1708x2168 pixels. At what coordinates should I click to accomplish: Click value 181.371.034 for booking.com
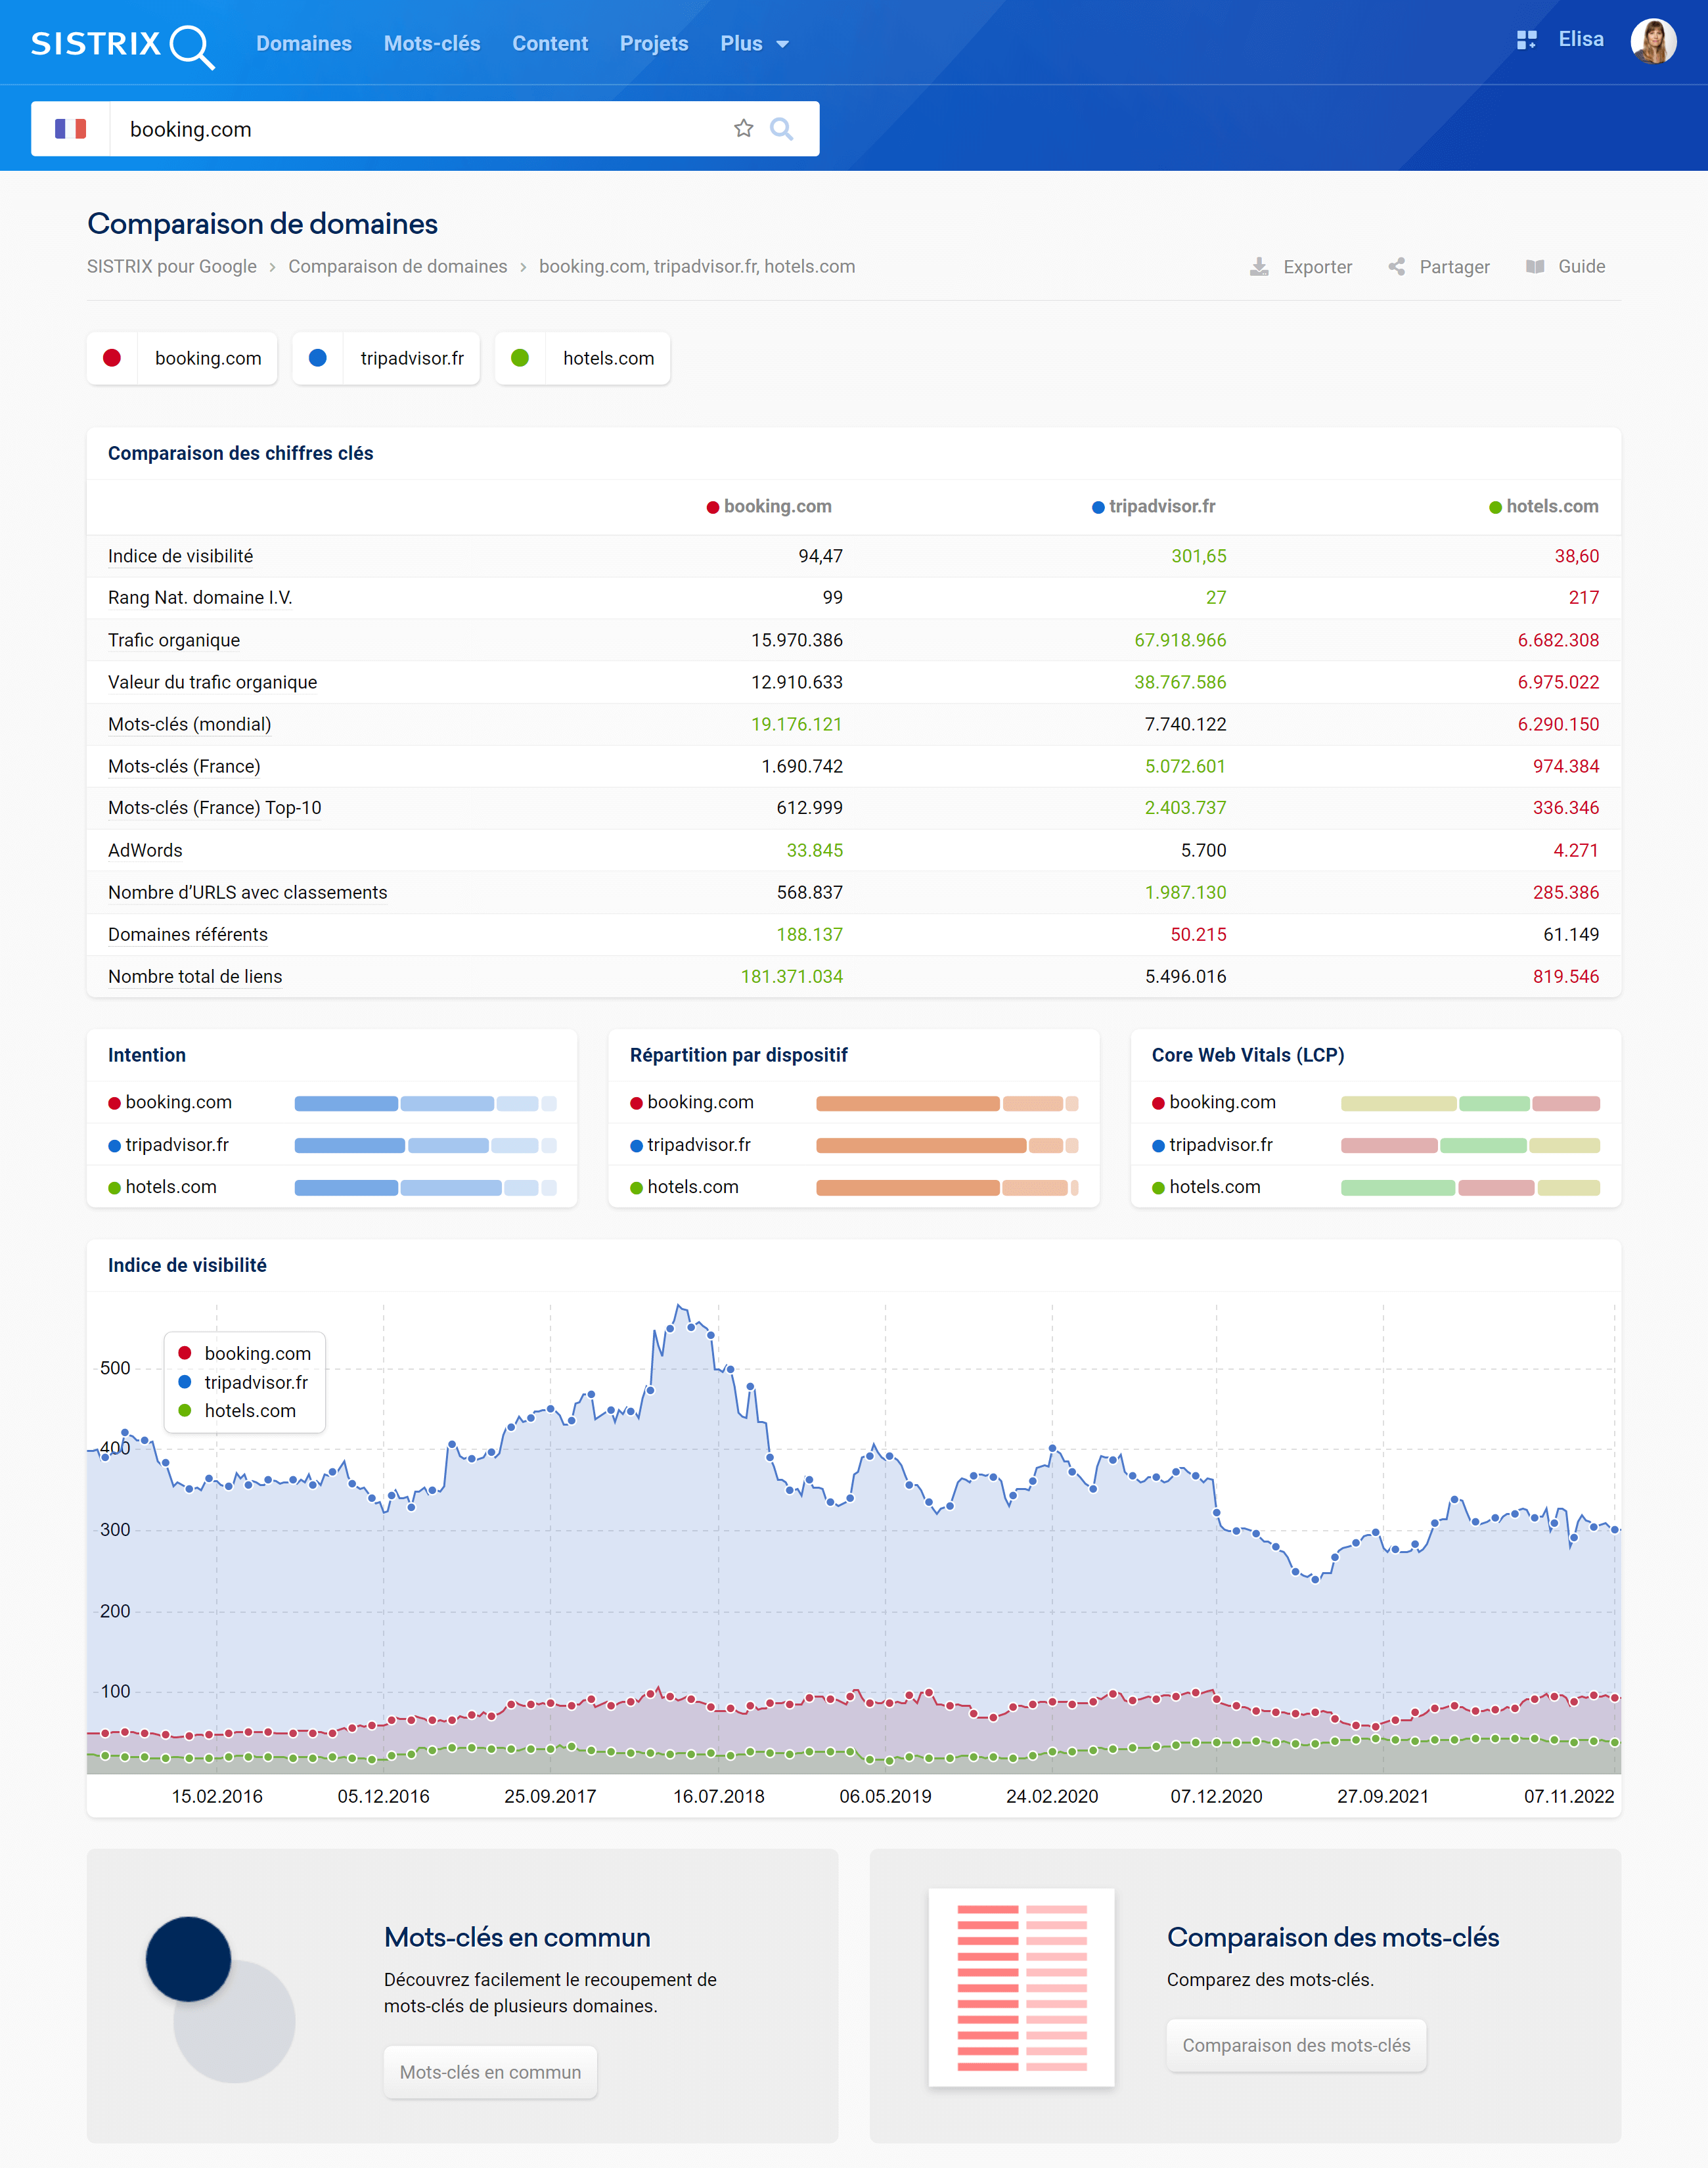pyautogui.click(x=792, y=976)
